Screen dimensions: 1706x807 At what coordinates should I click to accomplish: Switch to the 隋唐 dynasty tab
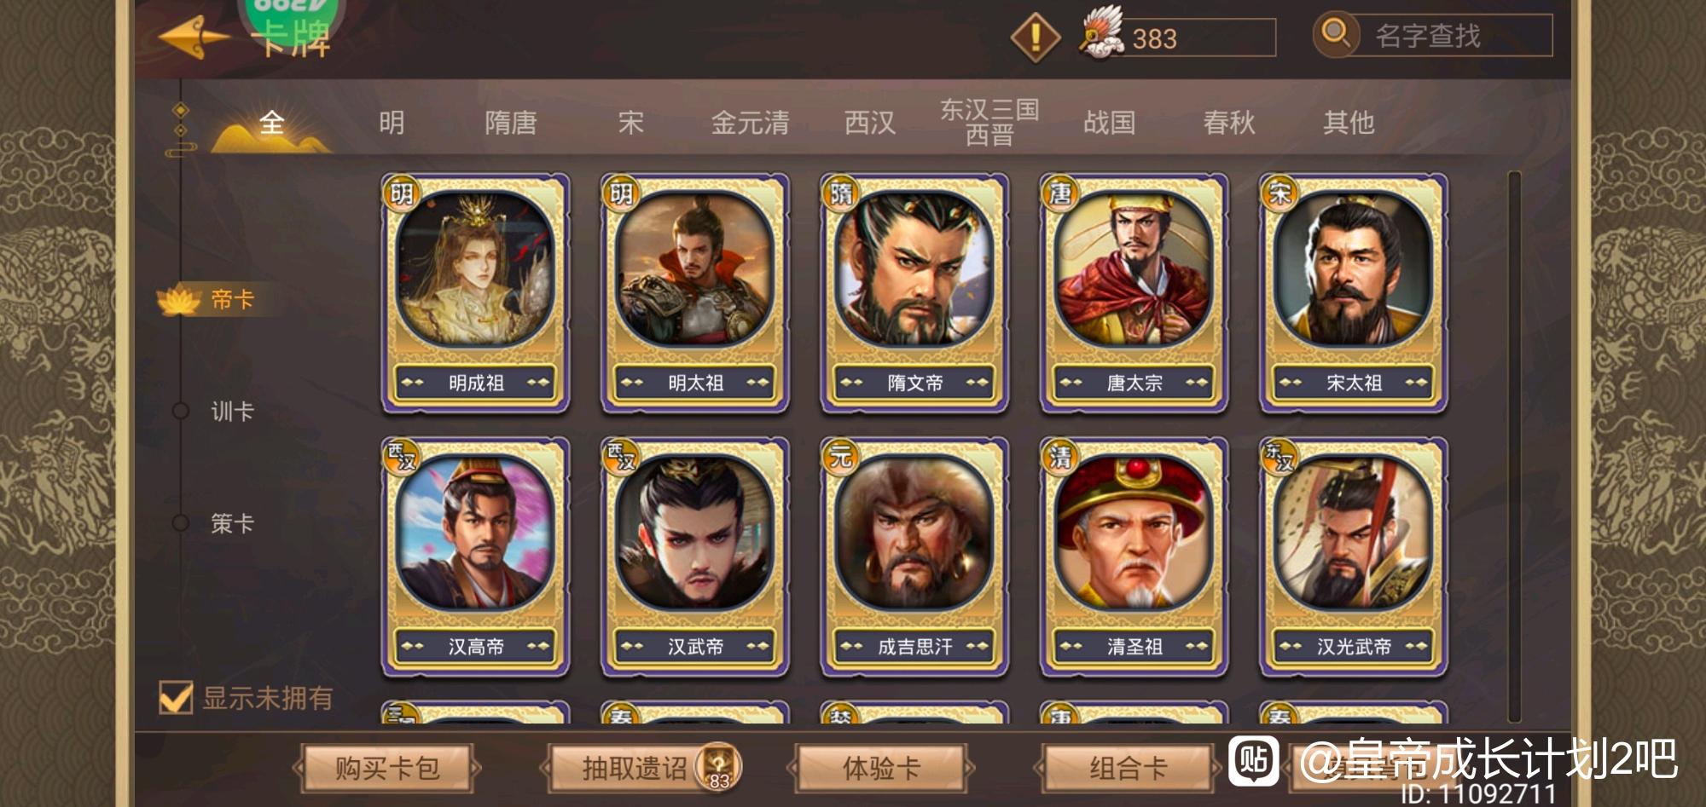click(x=511, y=123)
